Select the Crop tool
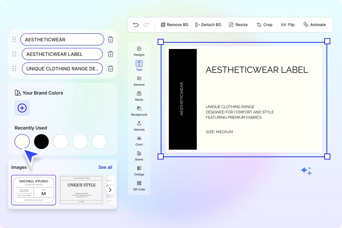The image size is (342, 228). (264, 24)
